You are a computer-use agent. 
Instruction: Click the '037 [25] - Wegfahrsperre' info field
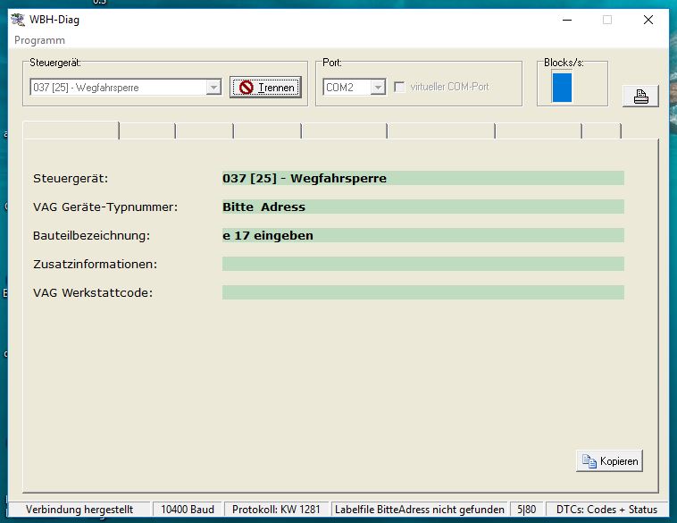coord(422,178)
